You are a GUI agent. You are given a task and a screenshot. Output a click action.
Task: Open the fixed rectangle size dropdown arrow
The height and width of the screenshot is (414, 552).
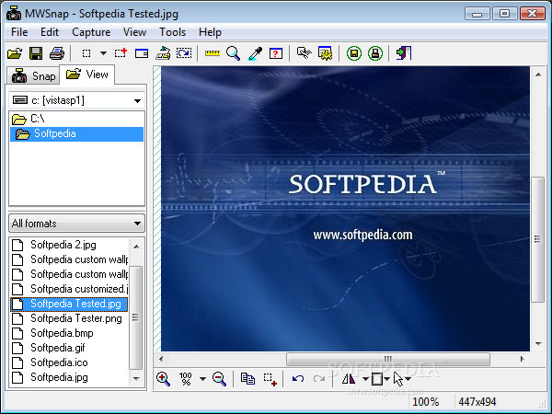click(x=103, y=53)
